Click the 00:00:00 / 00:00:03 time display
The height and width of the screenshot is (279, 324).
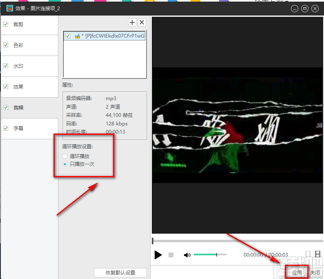(266, 255)
